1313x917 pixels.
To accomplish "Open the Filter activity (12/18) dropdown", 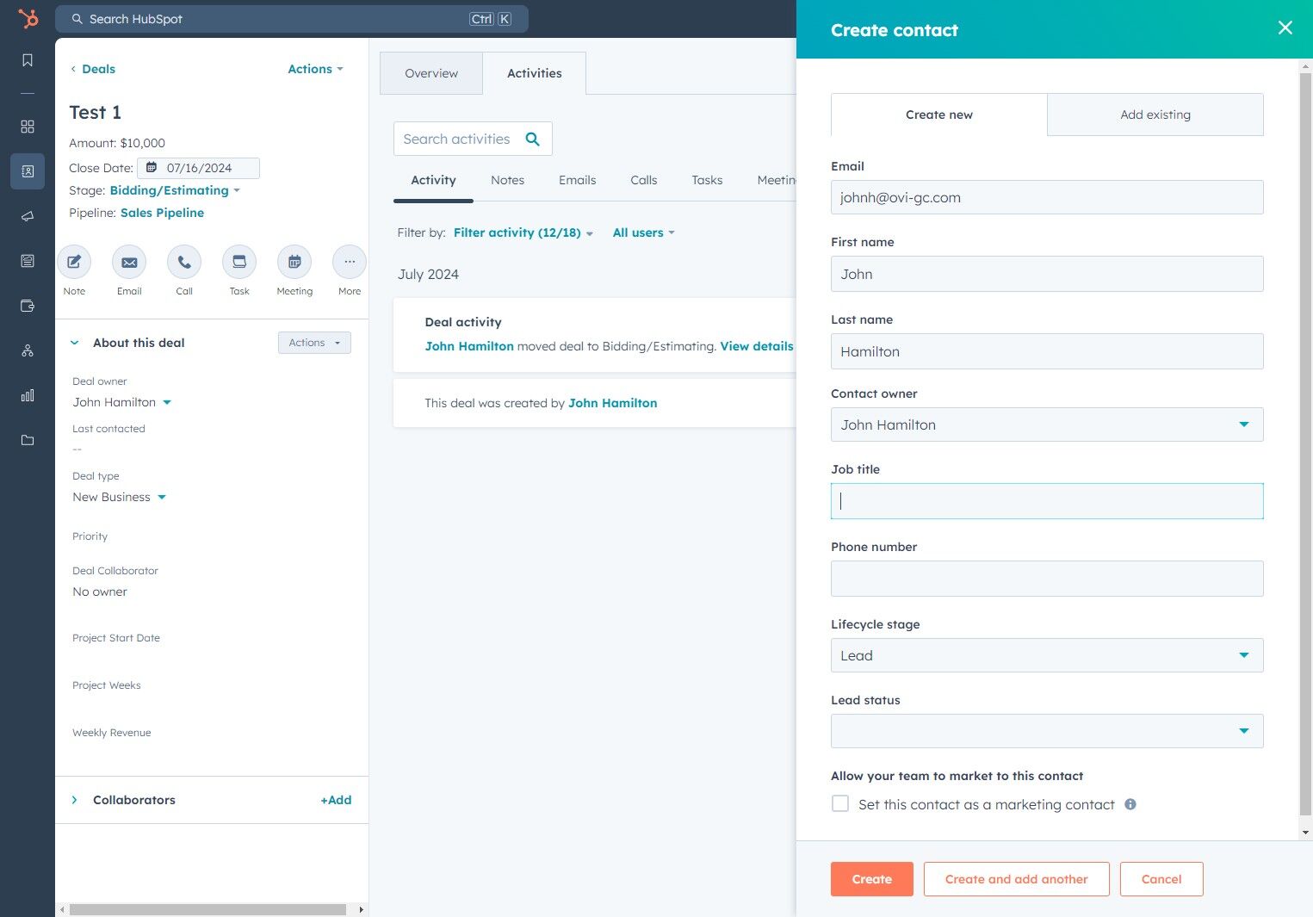I will tap(523, 232).
